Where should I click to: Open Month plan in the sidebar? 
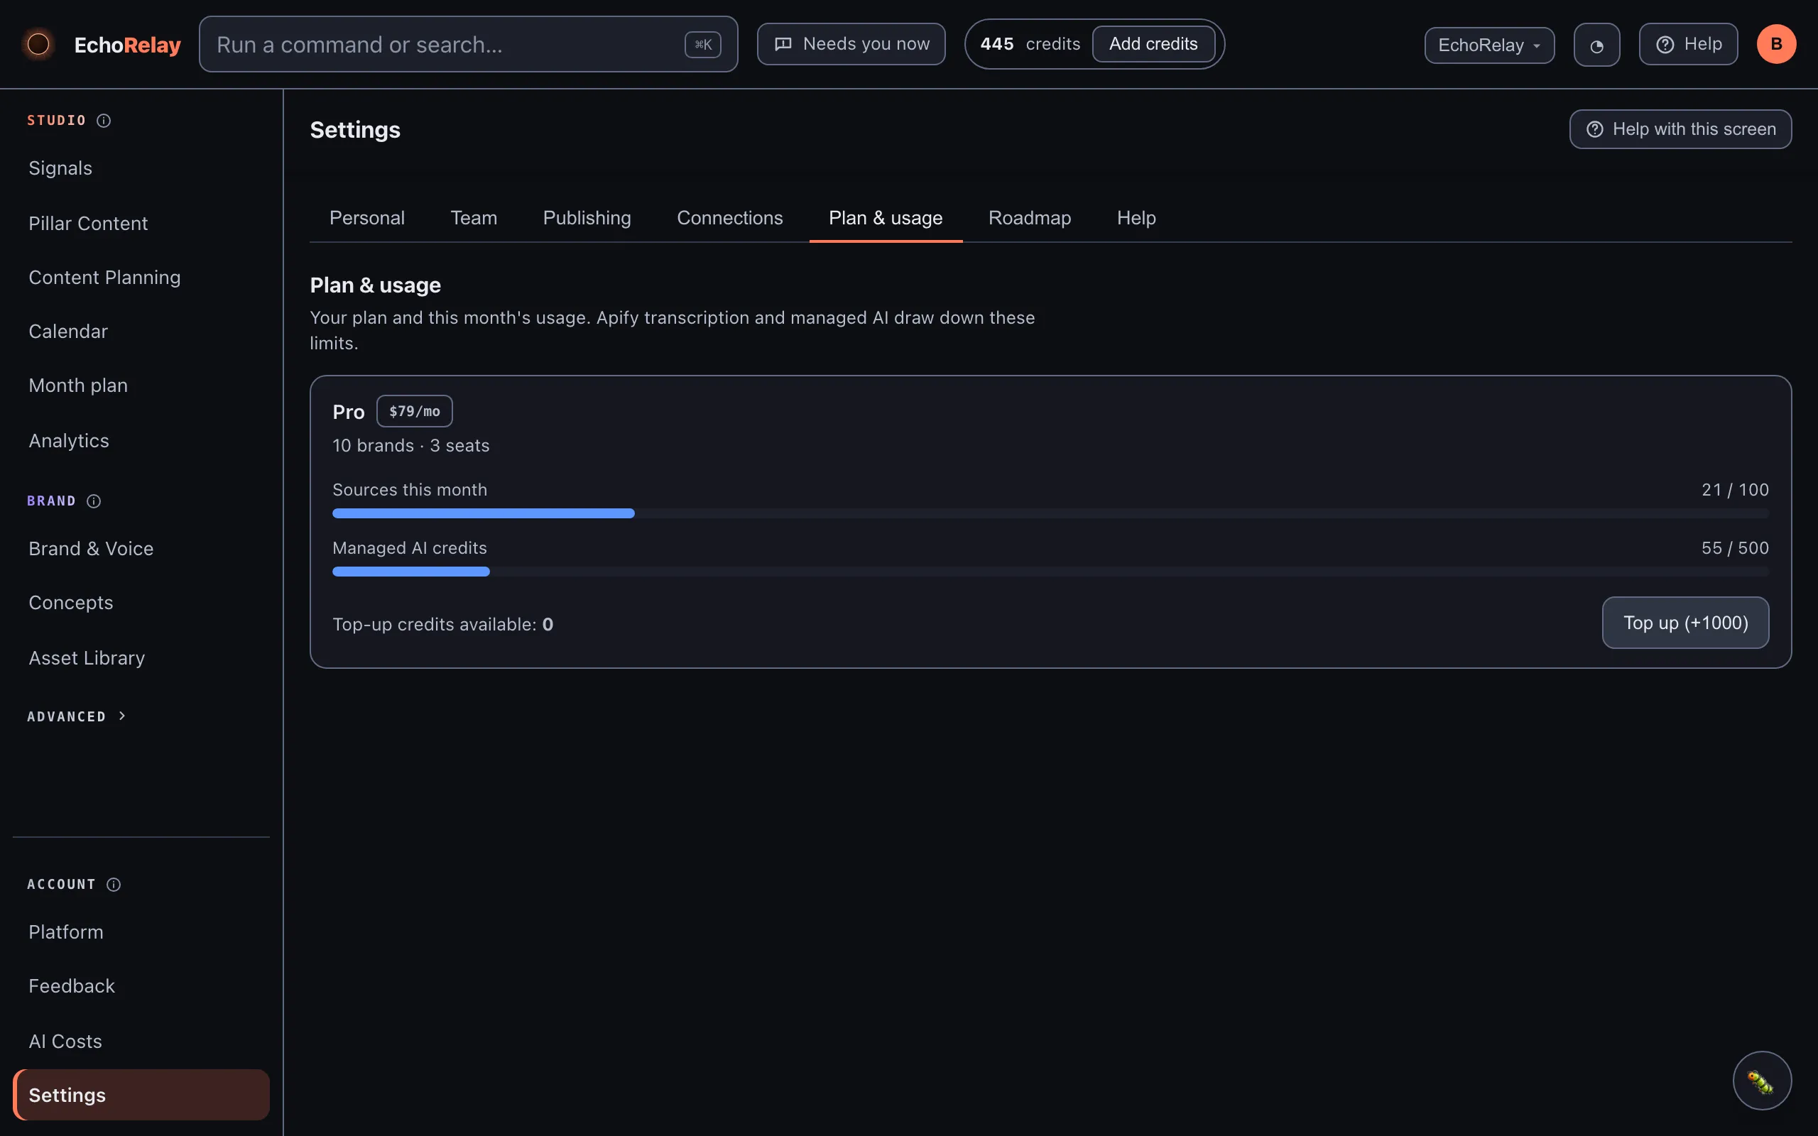141,386
